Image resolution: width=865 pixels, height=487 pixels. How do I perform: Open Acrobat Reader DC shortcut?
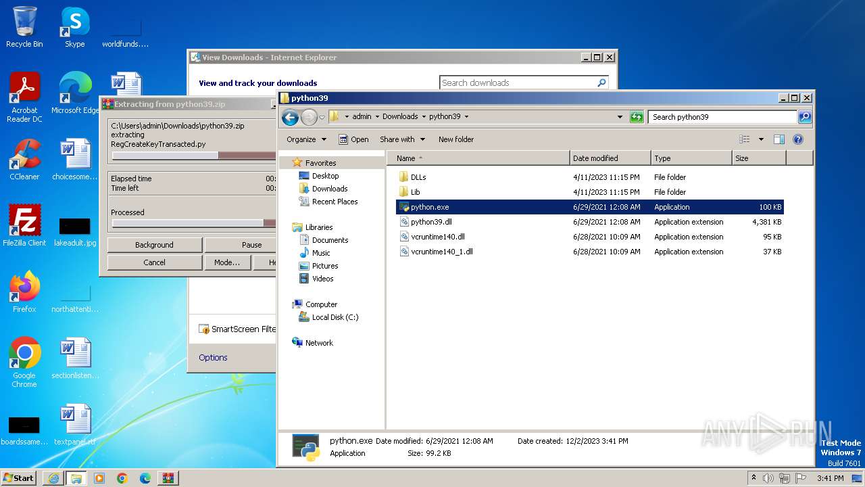coord(24,97)
